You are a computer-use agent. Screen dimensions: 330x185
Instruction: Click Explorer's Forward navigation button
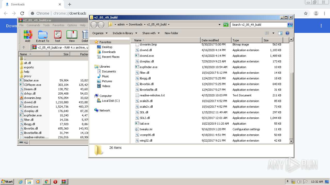click(x=101, y=25)
